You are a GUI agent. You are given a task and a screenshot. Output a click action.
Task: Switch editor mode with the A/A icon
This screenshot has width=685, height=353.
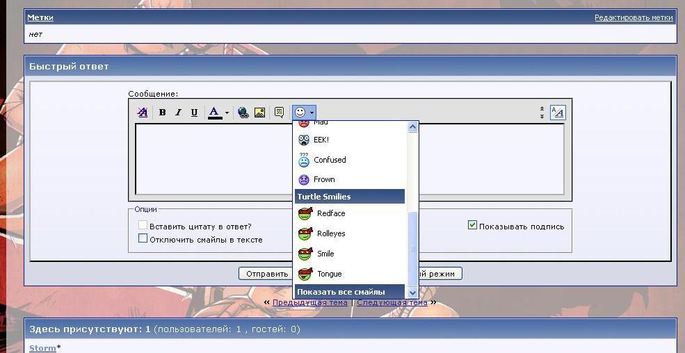558,113
